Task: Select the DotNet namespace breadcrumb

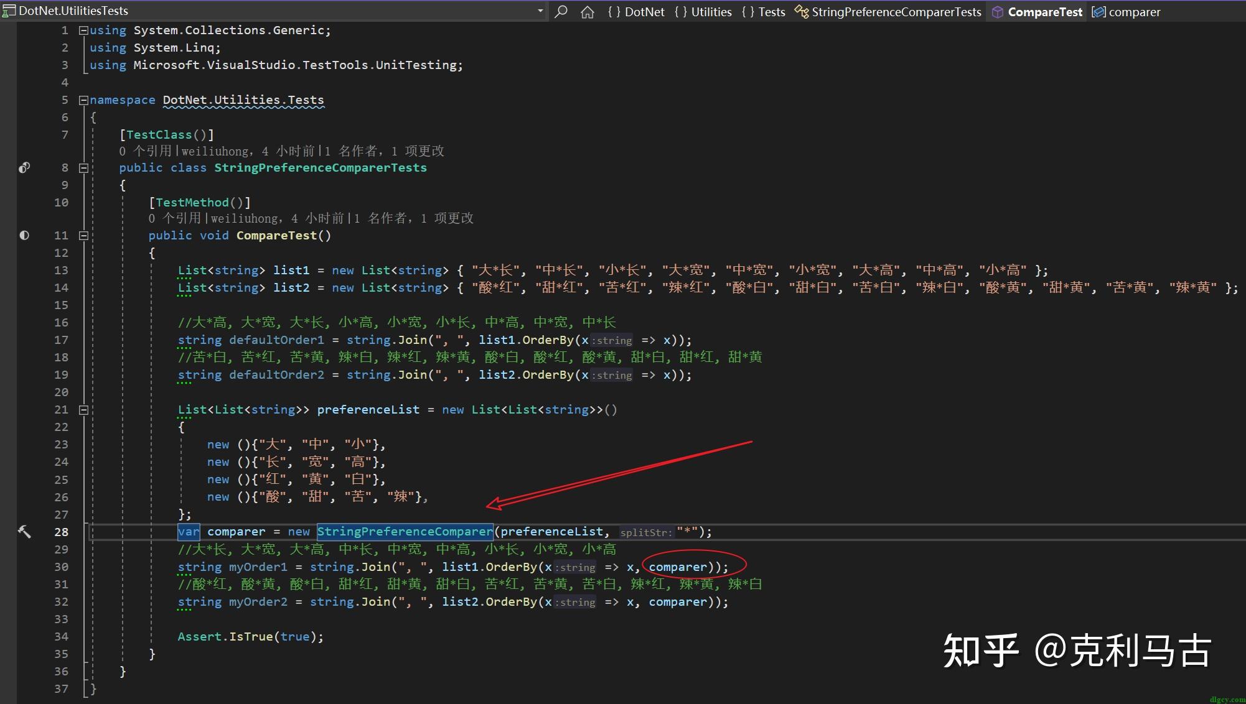Action: (636, 12)
